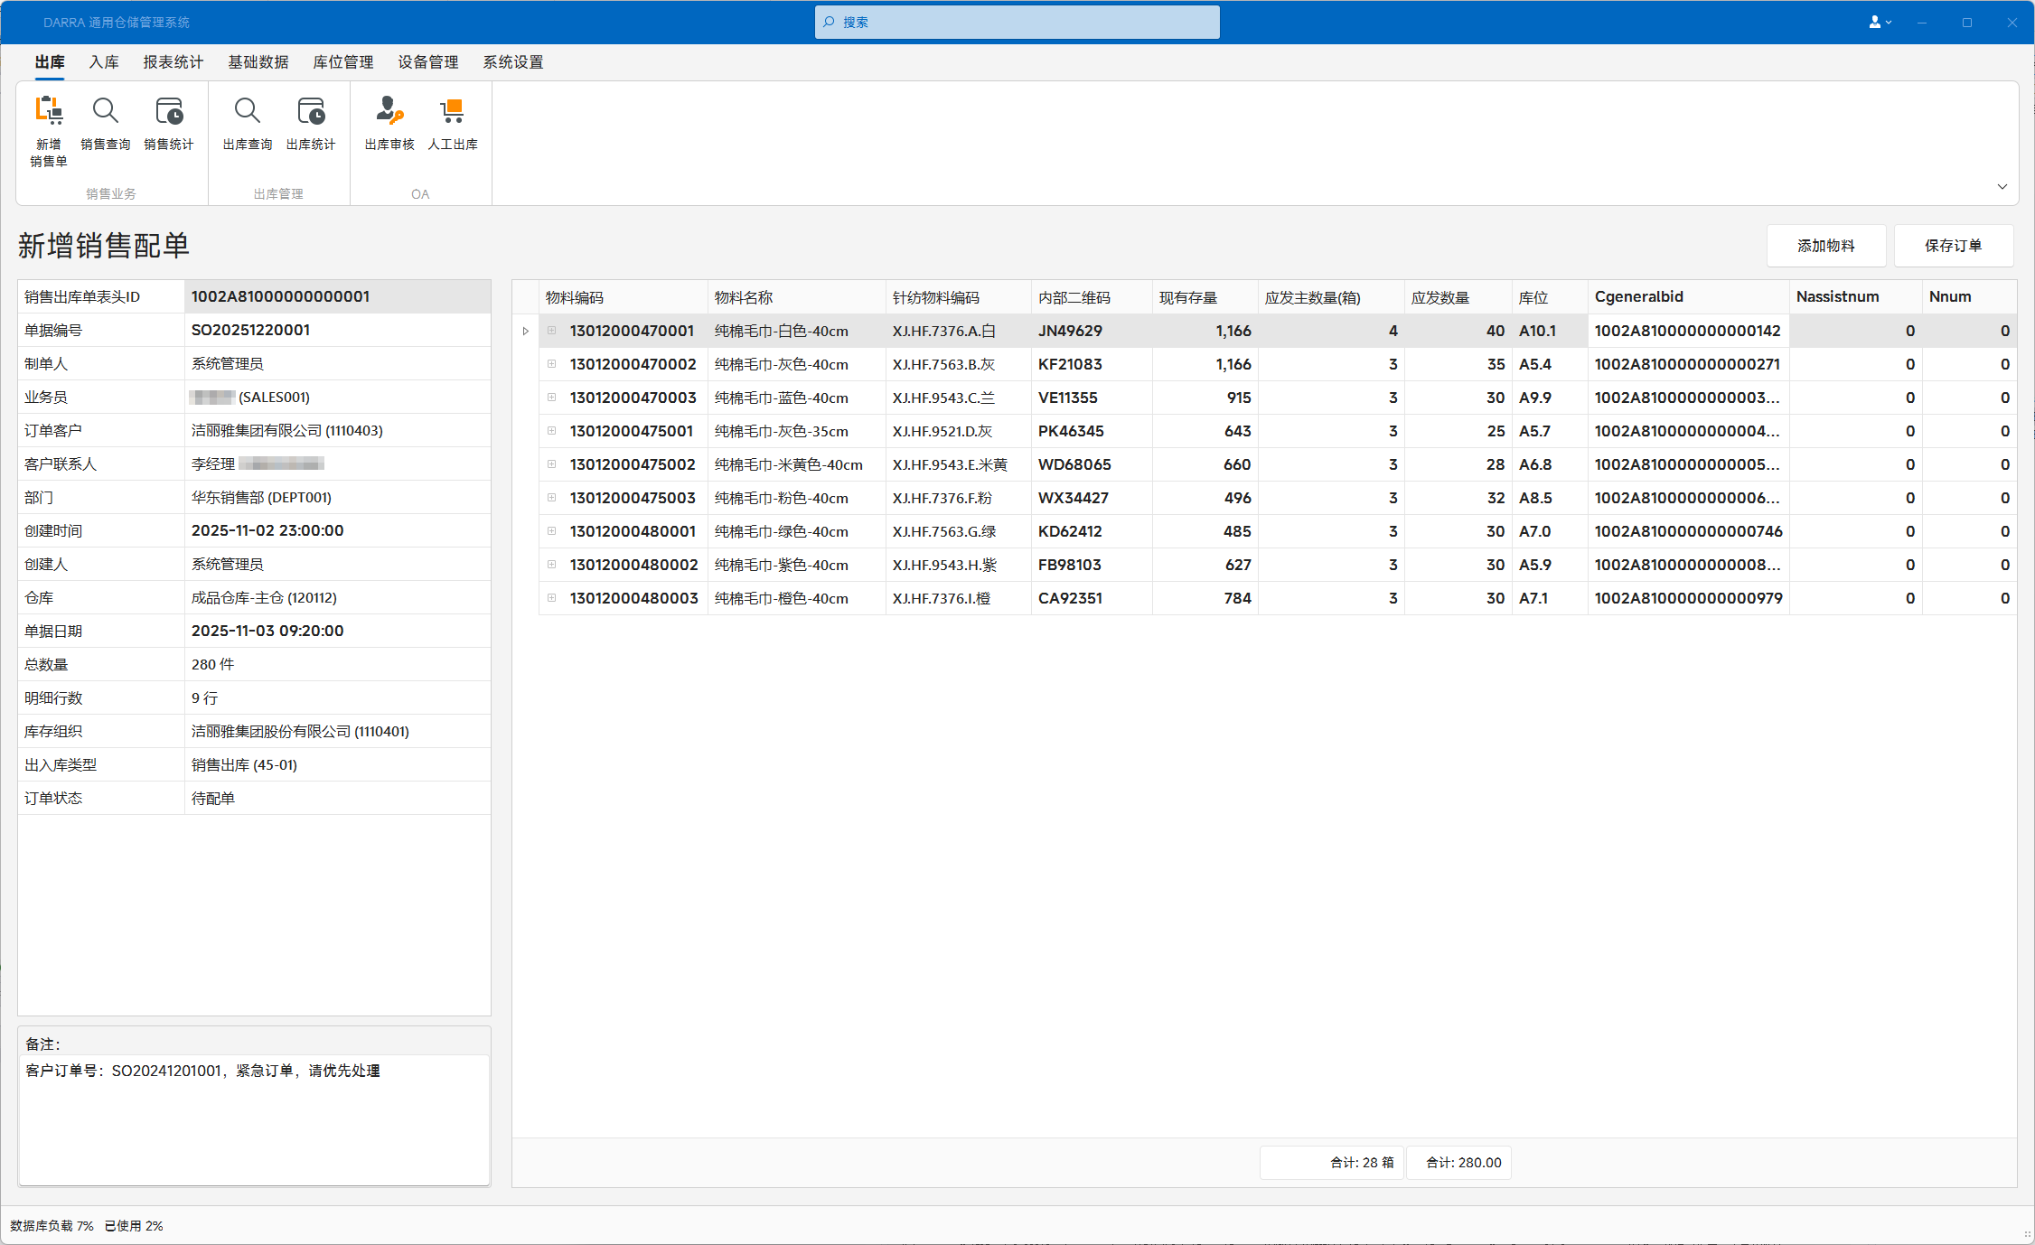Expand row 13012000470001 details

pyautogui.click(x=551, y=331)
